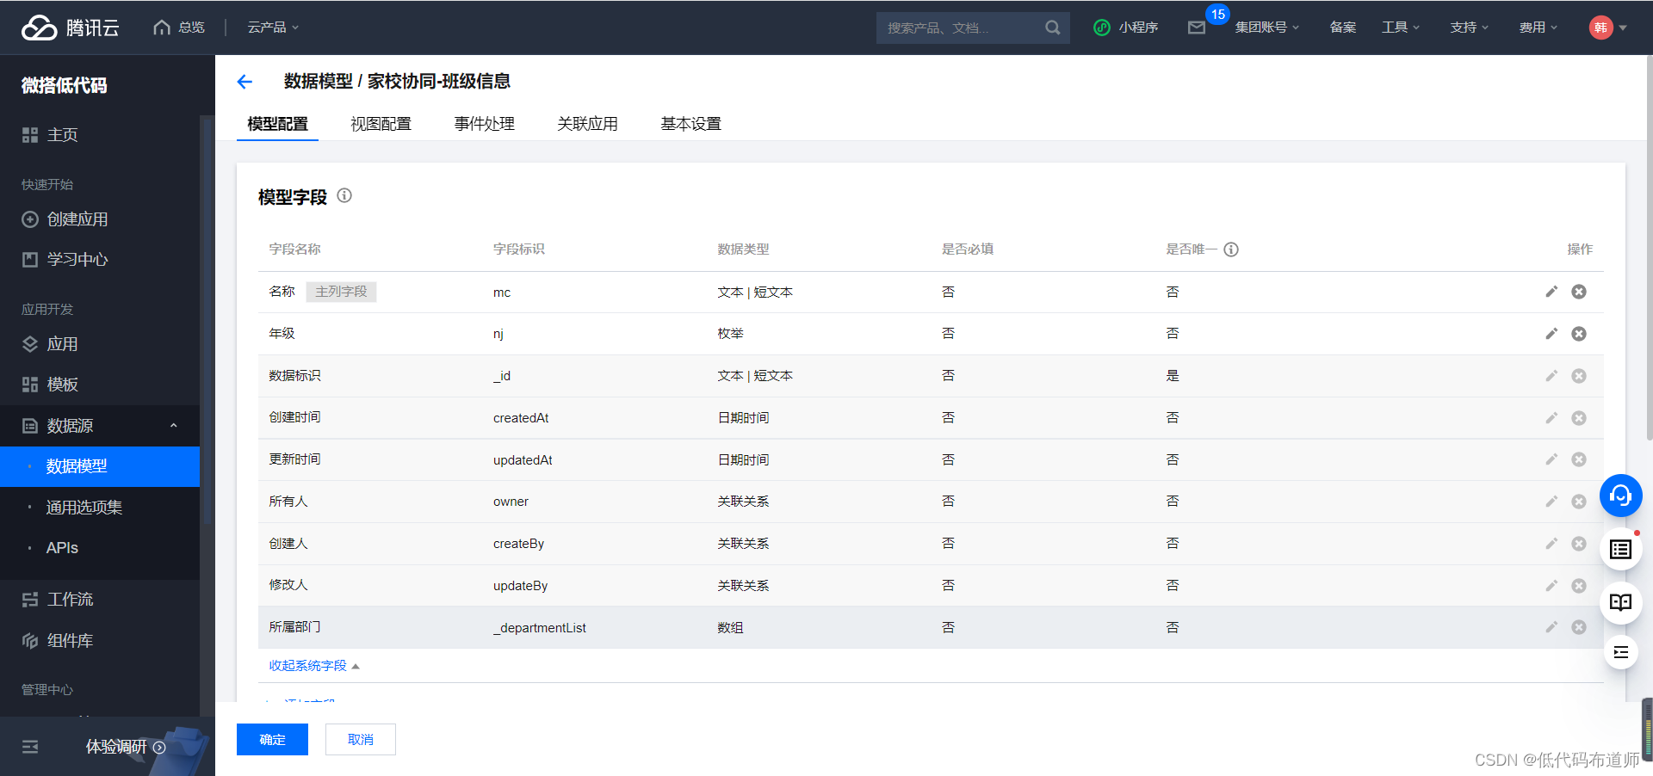Collapse system fields via 收起系统字段
1653x776 pixels.
[314, 666]
